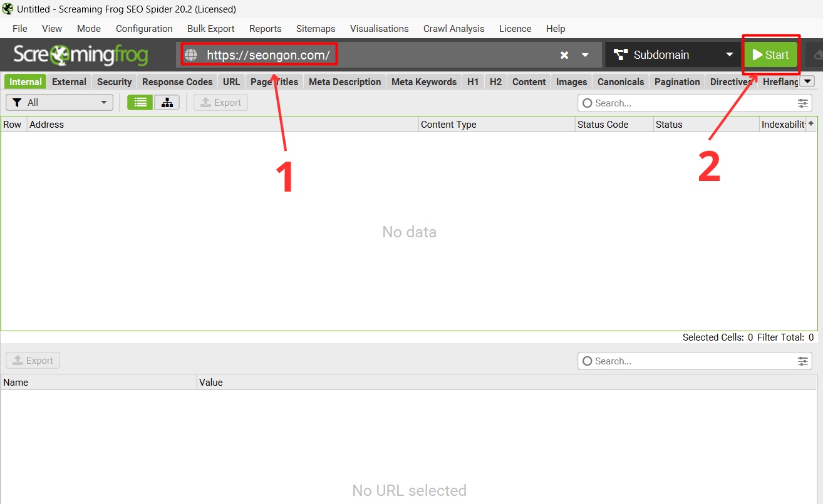
Task: Expand the tab overflow dropdown arrow
Action: coord(807,81)
